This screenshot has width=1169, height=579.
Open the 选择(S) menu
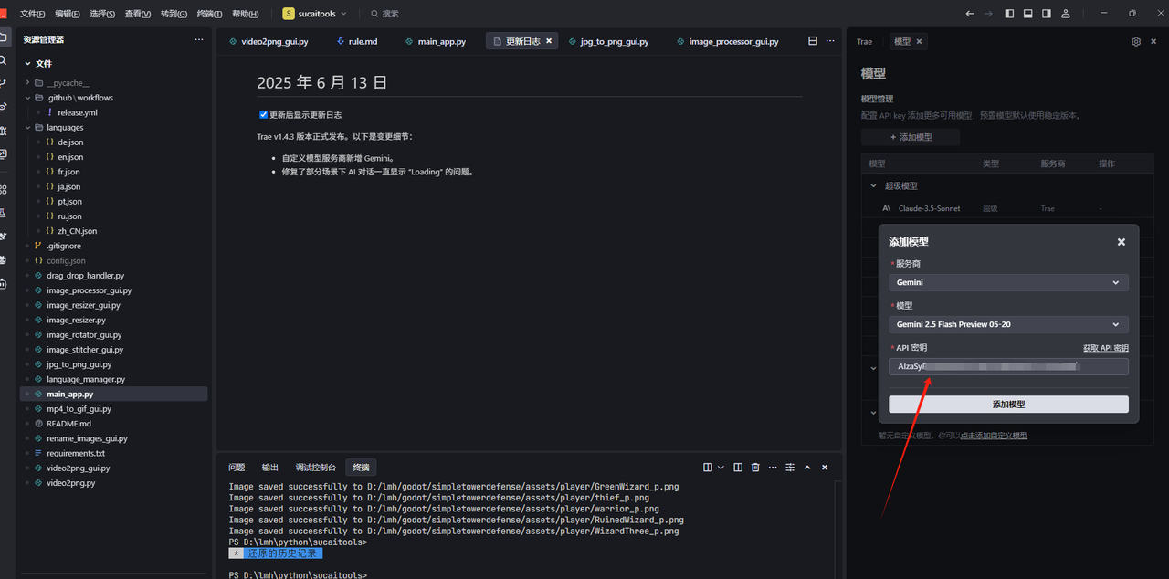[x=102, y=14]
